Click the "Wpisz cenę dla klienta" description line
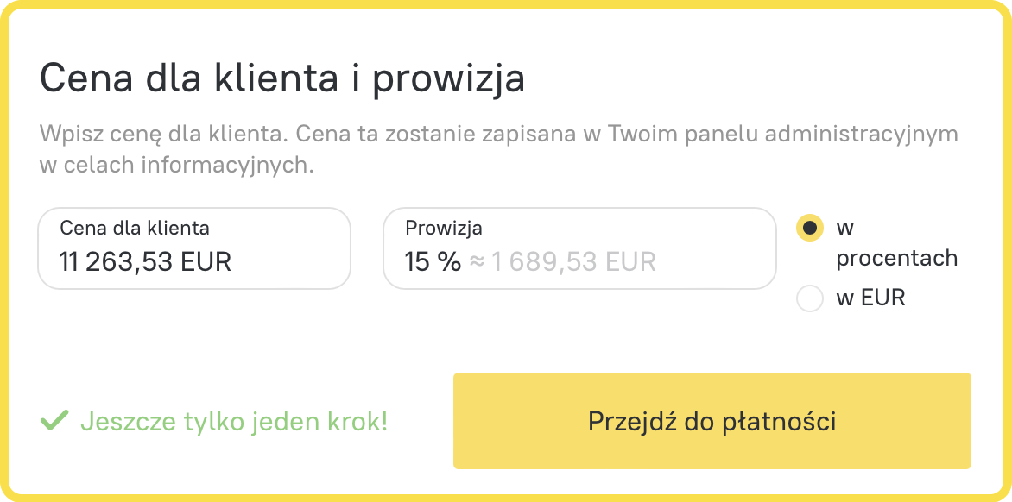This screenshot has height=502, width=1012. [x=498, y=135]
